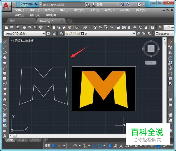Image resolution: width=176 pixels, height=151 pixels.
Task: Toggle the 模型 status bar button
Action: coord(47,146)
